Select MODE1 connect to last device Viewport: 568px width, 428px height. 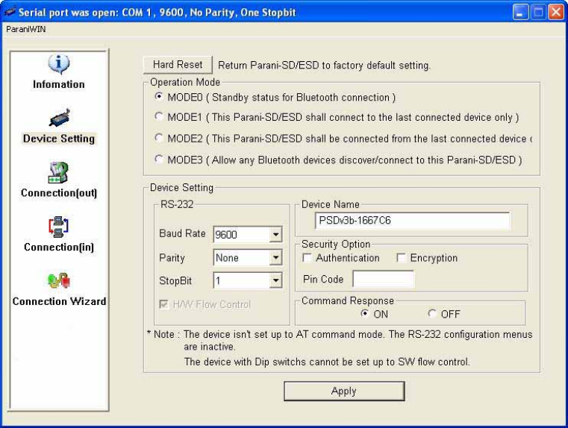pyautogui.click(x=159, y=116)
